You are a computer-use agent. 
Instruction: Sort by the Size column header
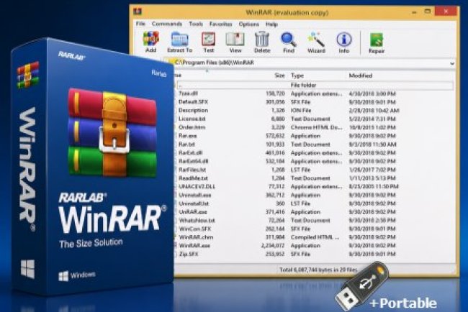[279, 75]
